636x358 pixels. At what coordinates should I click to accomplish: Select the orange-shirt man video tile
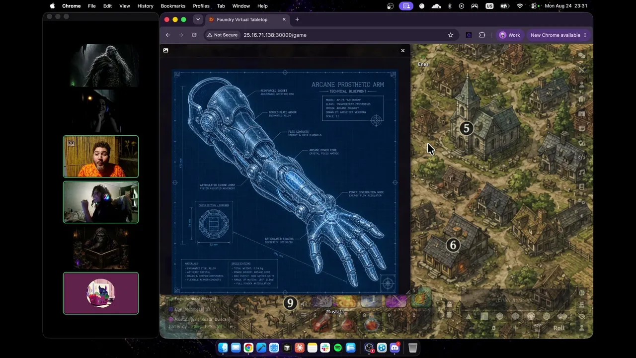101,157
